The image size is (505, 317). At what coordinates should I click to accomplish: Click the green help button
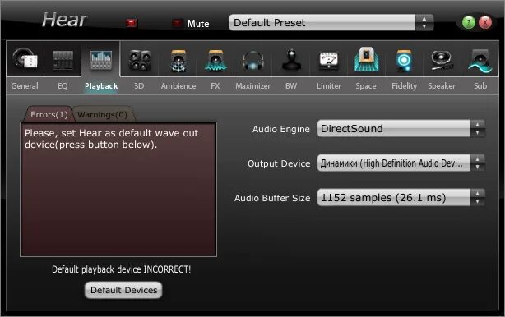(468, 22)
